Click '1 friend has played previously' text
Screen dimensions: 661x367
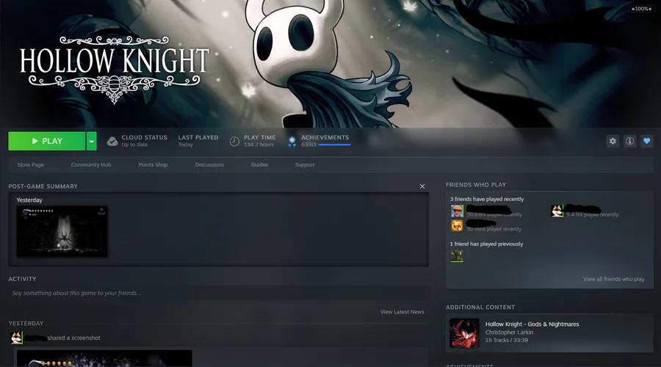point(486,244)
